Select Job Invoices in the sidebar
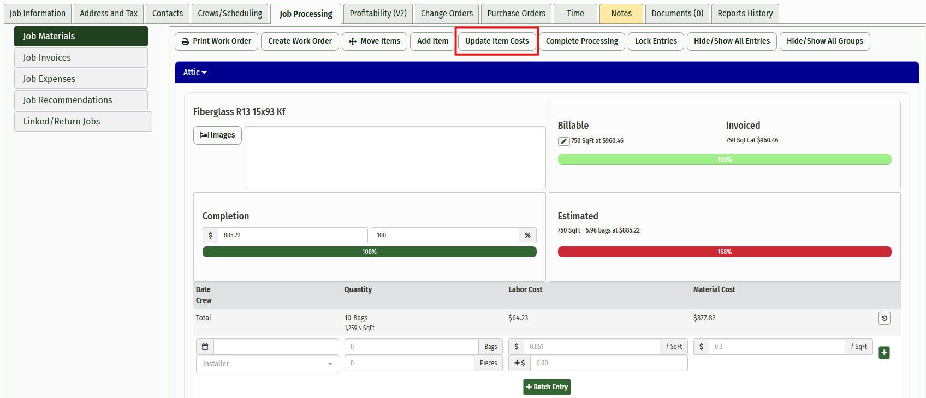 pyautogui.click(x=81, y=58)
